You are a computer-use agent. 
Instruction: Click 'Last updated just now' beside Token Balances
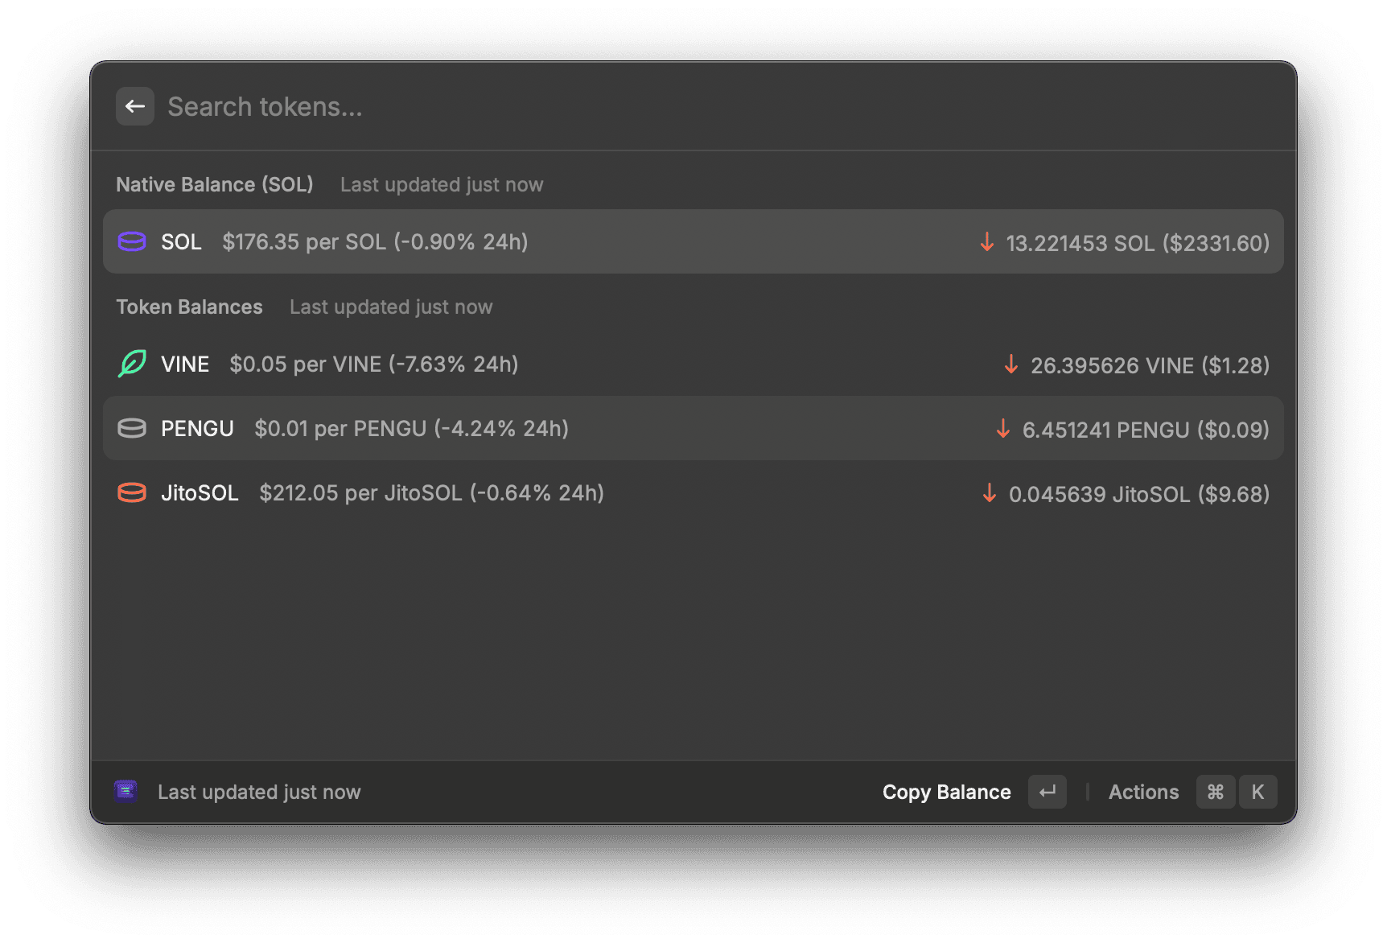click(391, 307)
